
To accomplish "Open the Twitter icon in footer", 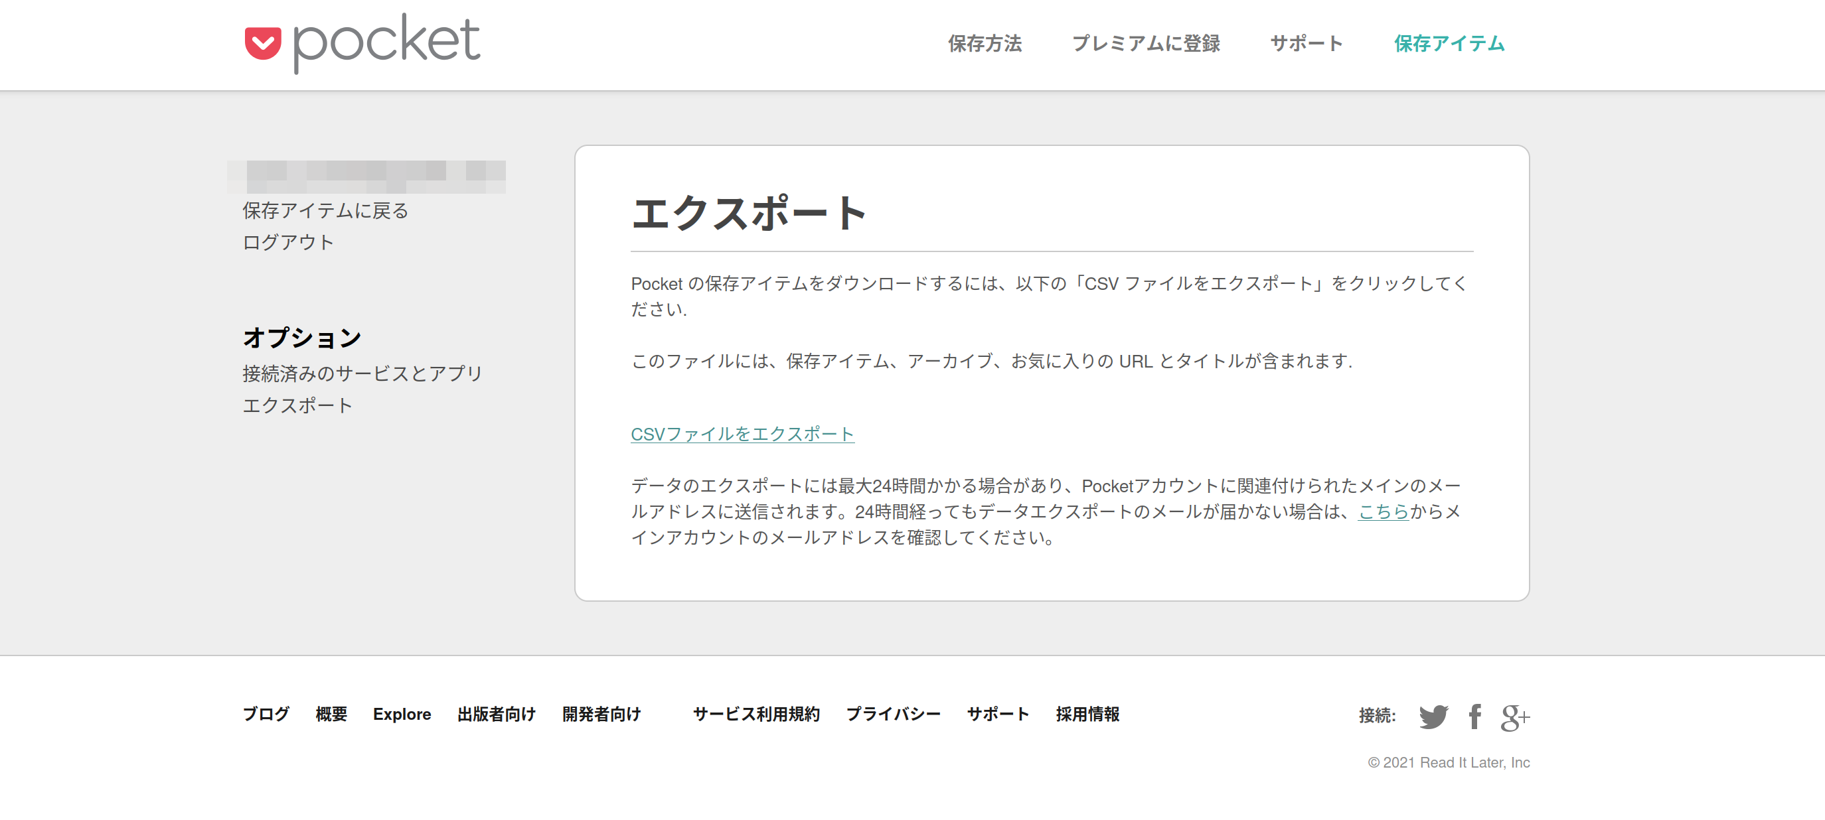I will (x=1433, y=717).
